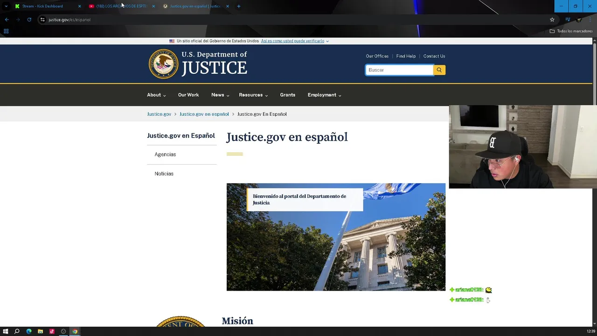597x336 pixels.
Task: Open the Chrome profile avatar
Action: click(x=579, y=20)
